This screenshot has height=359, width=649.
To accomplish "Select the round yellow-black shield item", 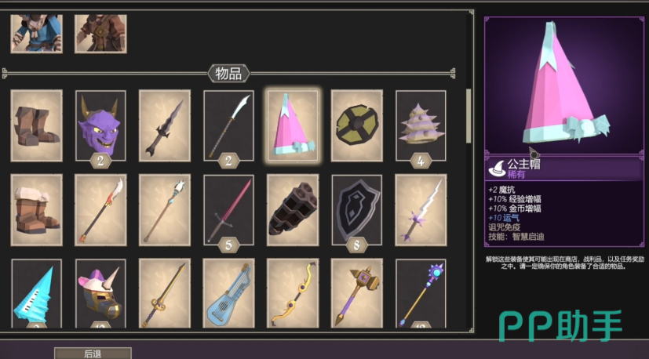I will [x=357, y=125].
